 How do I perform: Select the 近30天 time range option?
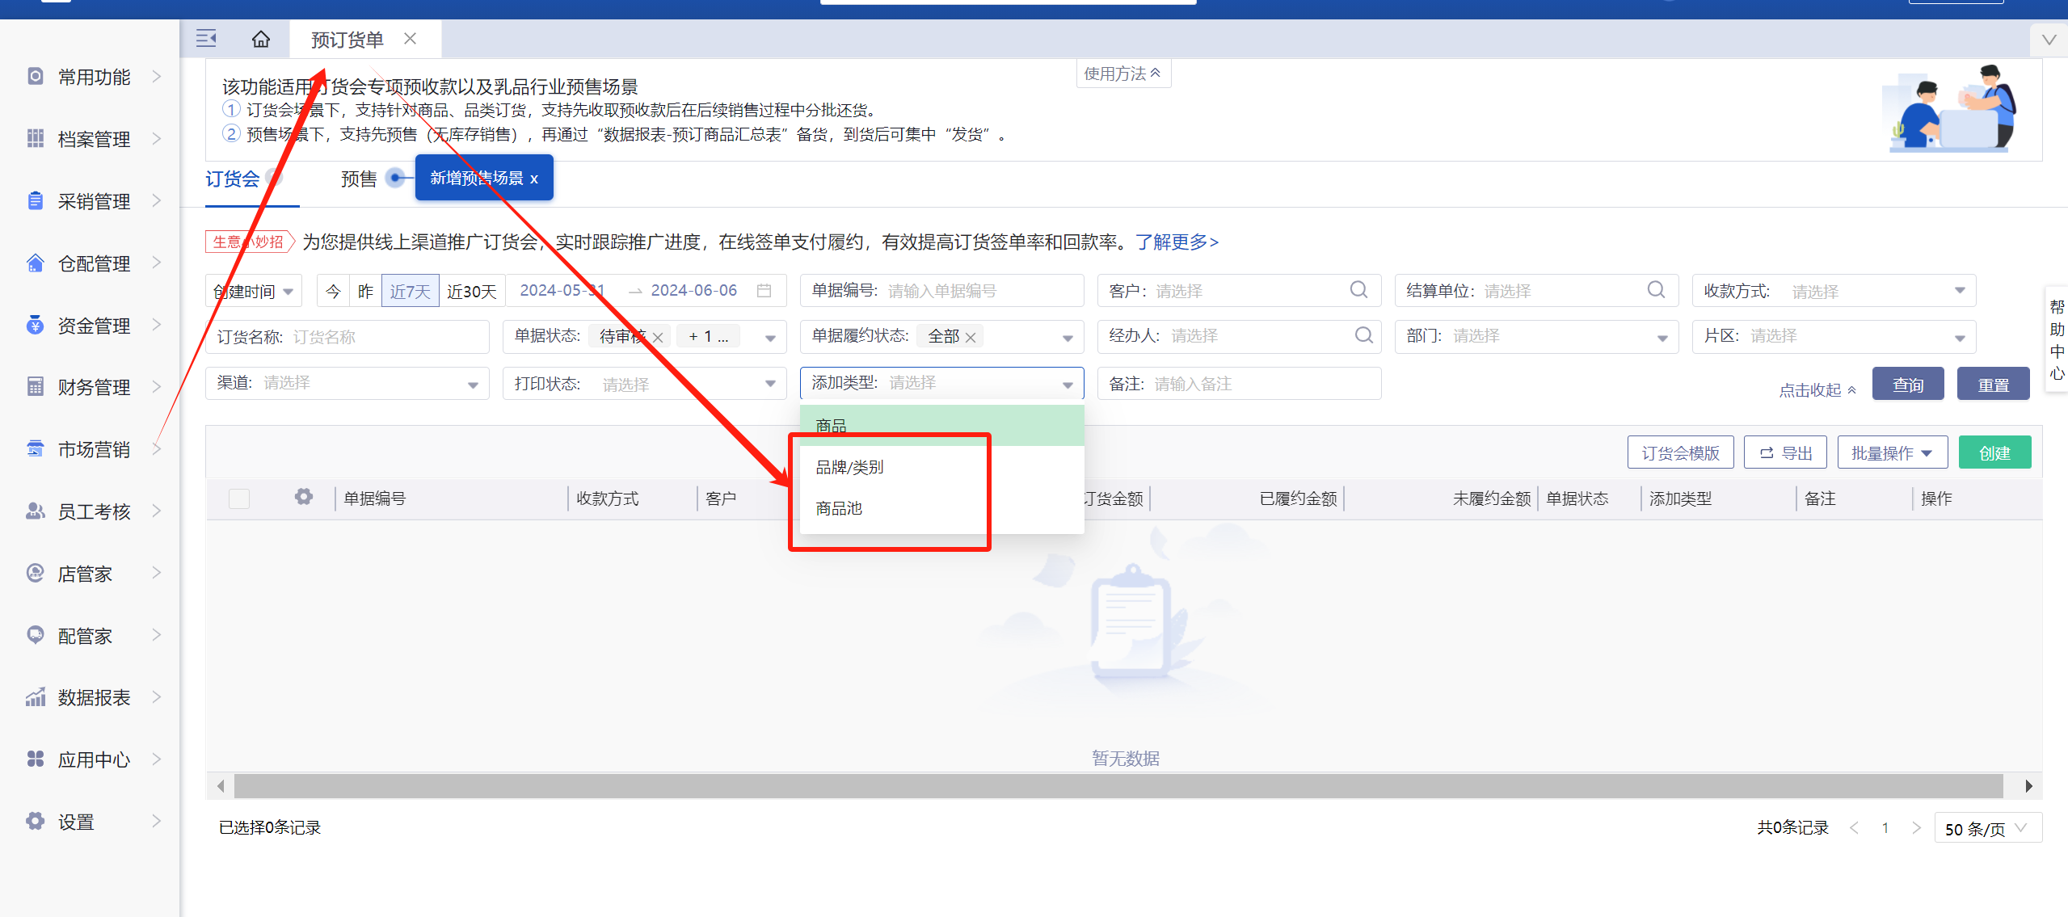[472, 291]
